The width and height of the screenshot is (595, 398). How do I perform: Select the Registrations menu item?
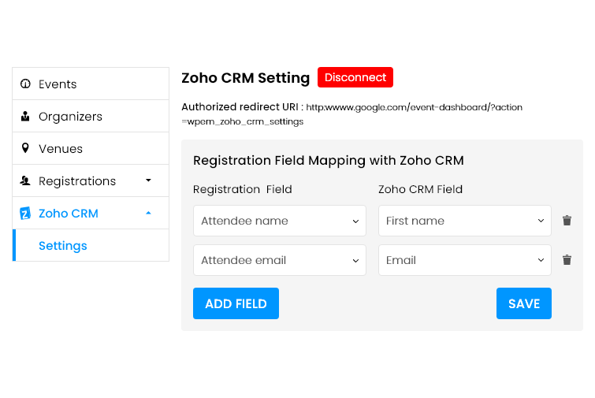91,180
